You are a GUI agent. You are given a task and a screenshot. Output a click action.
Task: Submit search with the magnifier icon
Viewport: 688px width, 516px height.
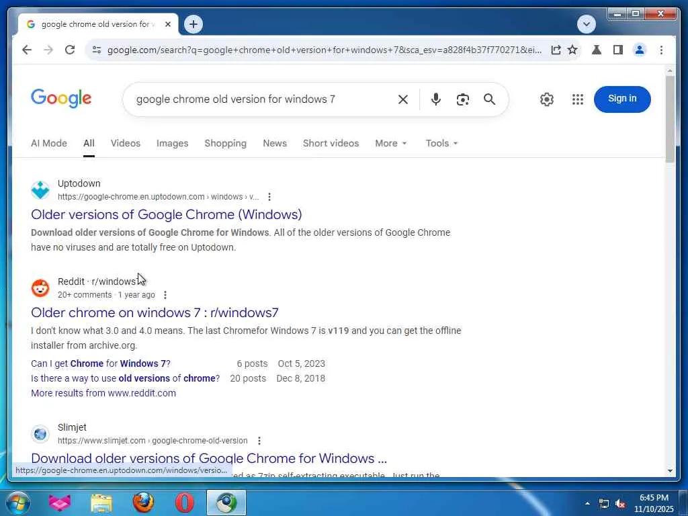pyautogui.click(x=489, y=99)
